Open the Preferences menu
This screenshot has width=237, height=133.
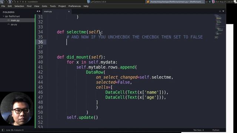[x=74, y=6]
